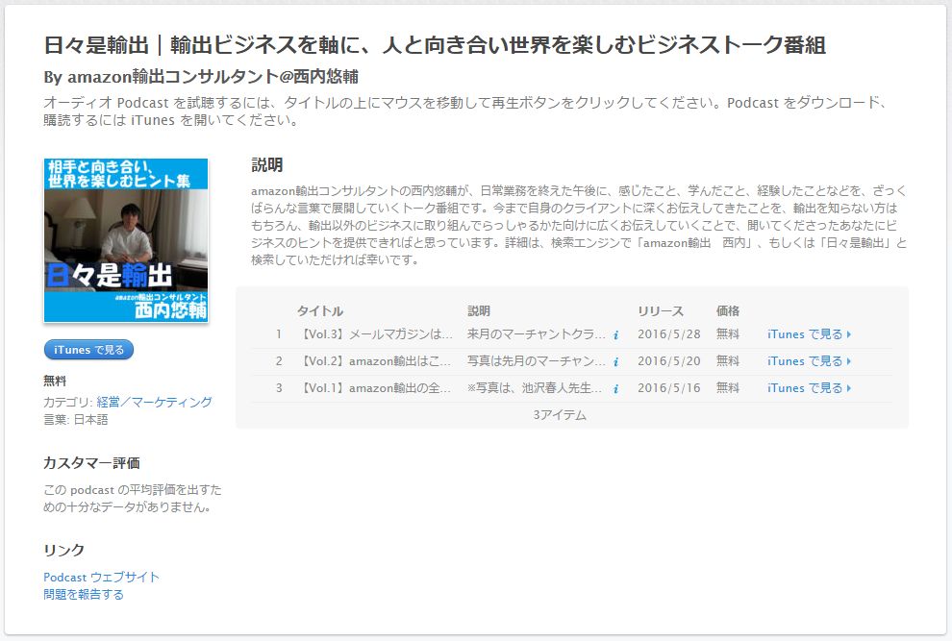Open Vol.3 episode in iTunes link
This screenshot has width=952, height=641.
[x=809, y=334]
